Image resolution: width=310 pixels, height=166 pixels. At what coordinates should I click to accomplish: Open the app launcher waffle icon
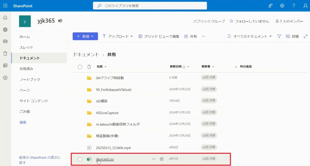[5, 6]
